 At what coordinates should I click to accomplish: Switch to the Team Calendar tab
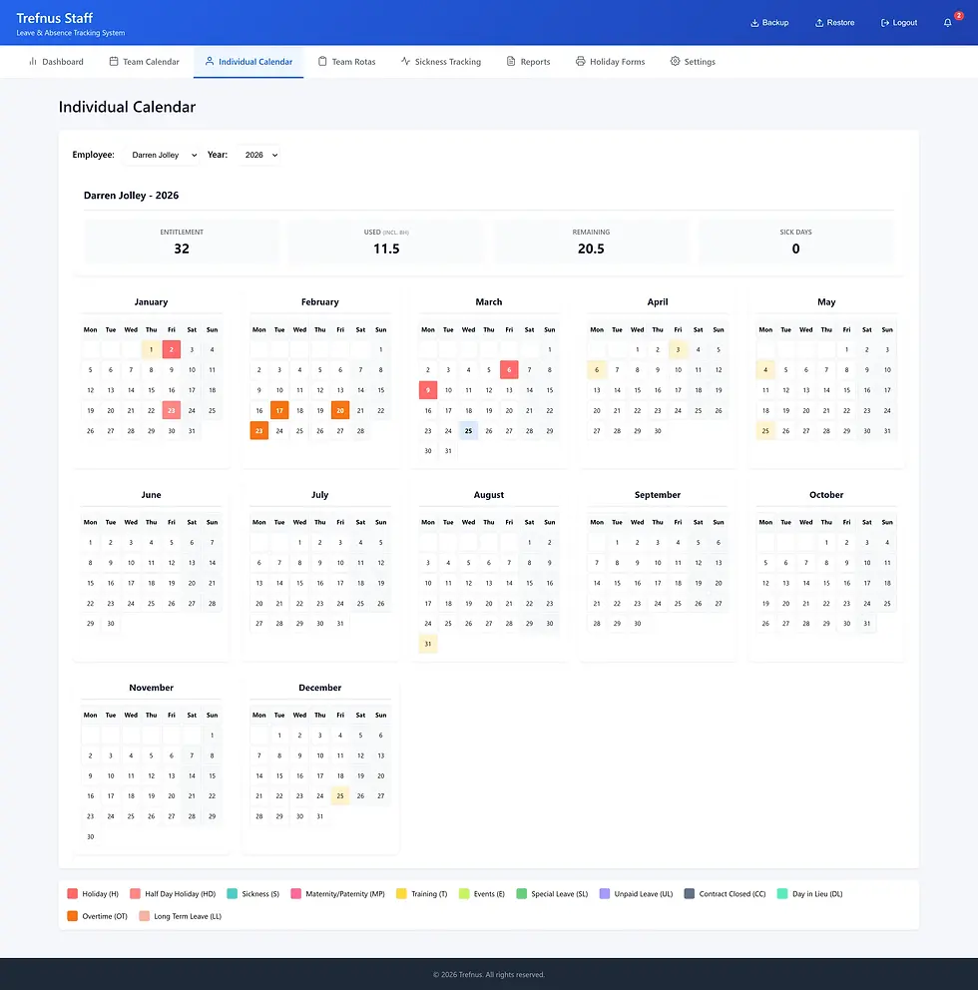[x=145, y=61]
